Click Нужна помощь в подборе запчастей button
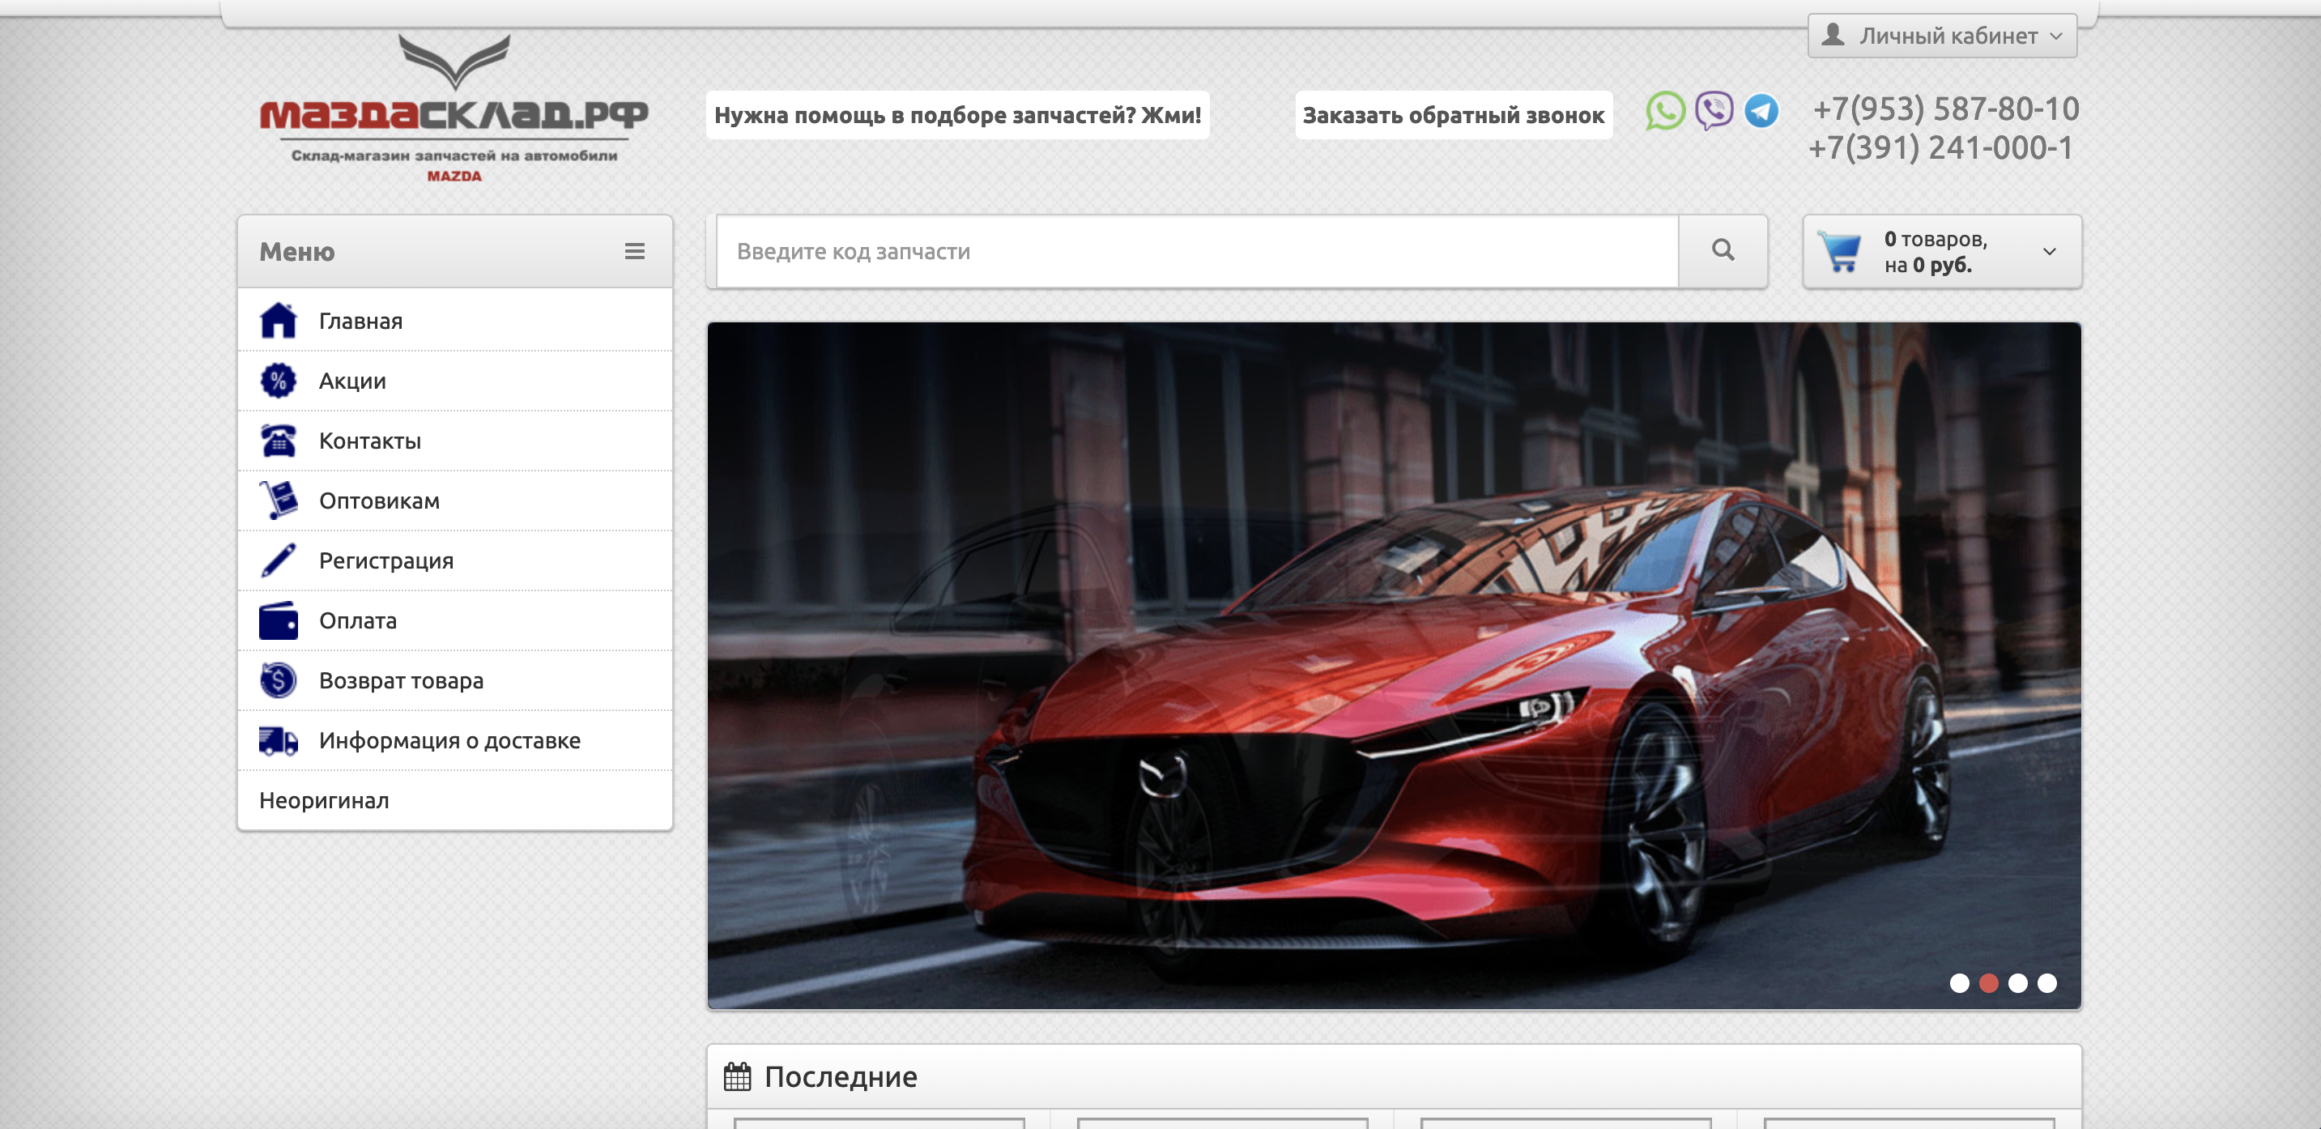2321x1129 pixels. click(957, 115)
